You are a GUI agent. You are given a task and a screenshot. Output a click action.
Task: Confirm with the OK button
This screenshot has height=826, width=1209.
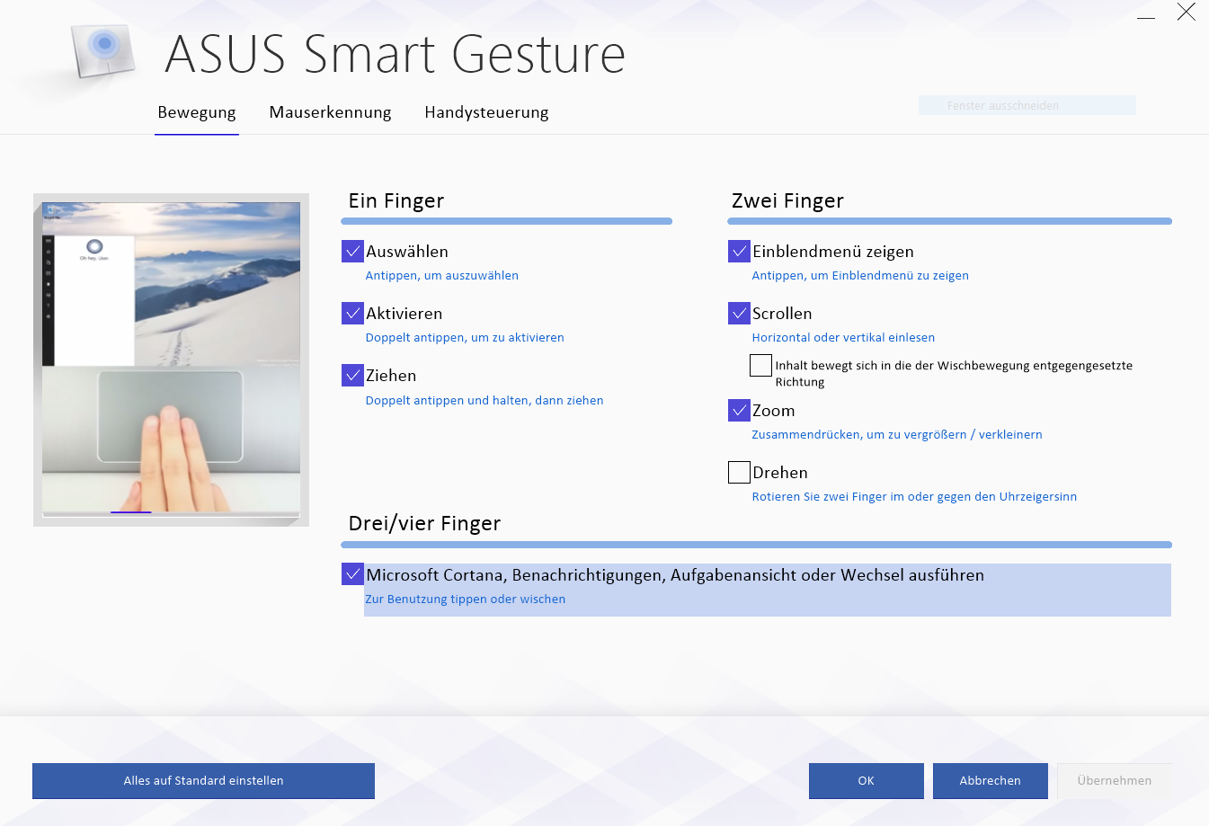click(x=866, y=781)
